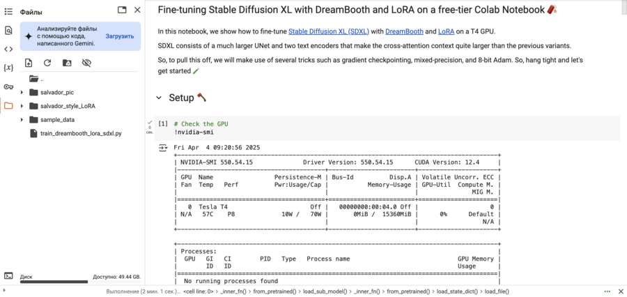The height and width of the screenshot is (297, 627).
Task: Click the Загрузить button in Gemini banner
Action: (x=120, y=36)
